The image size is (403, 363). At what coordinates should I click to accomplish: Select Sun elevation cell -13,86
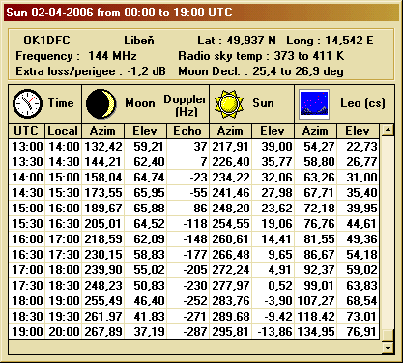(273, 332)
